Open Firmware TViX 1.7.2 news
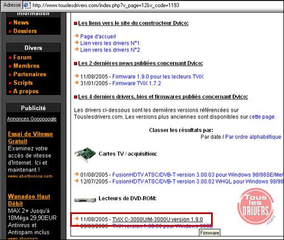 (x=136, y=83)
